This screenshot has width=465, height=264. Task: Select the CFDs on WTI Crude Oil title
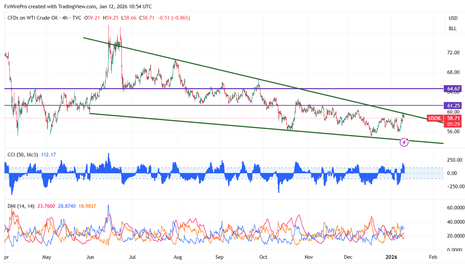[x=33, y=18]
